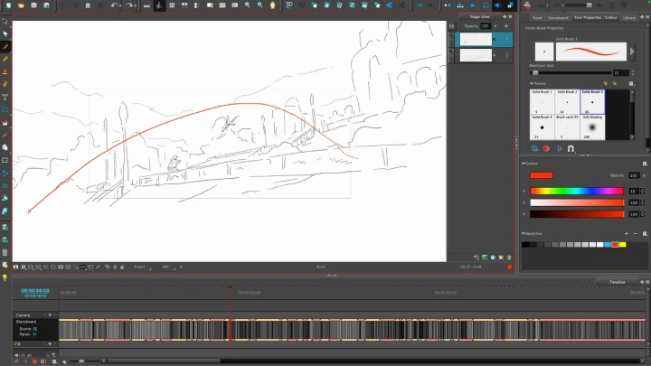The width and height of the screenshot is (651, 366).
Task: Select the Rectangle shape tool
Action: 5,109
